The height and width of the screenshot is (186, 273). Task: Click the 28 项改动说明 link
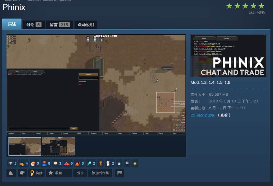[x=202, y=115]
